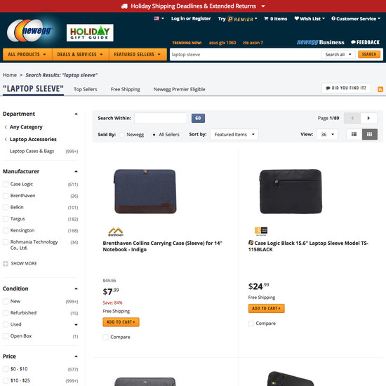Open the Case Logic black sleeve thumbnail

point(291,192)
